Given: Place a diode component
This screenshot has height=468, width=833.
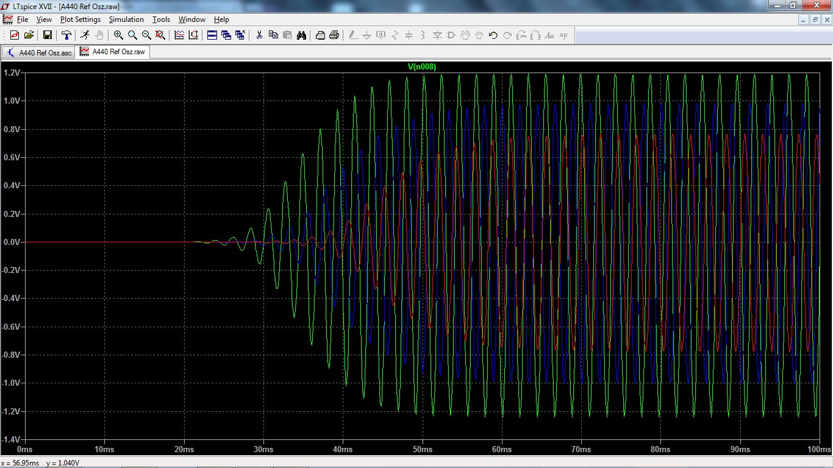Looking at the screenshot, I should 437,35.
